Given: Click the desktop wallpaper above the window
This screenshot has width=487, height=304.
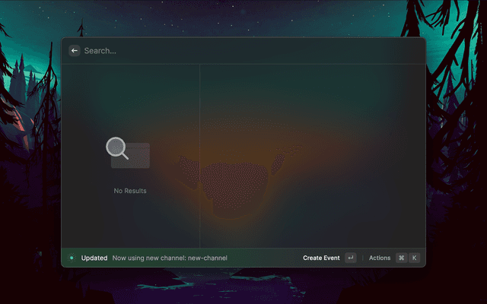Looking at the screenshot, I should pyautogui.click(x=243, y=19).
